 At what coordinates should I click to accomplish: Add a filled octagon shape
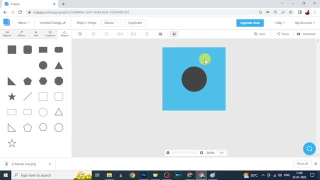(x=59, y=81)
